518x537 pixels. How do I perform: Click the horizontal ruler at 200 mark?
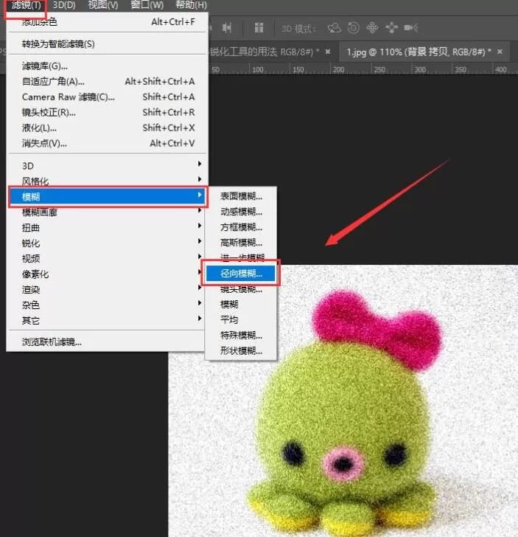click(x=338, y=69)
